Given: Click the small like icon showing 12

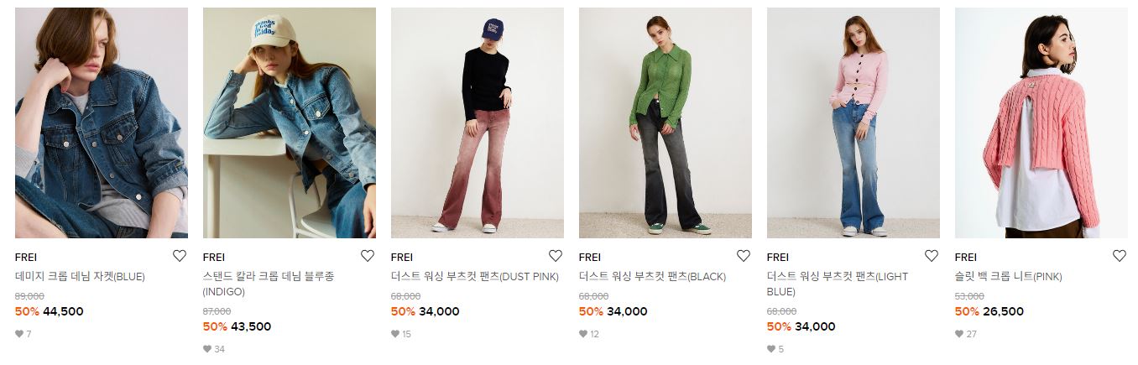Looking at the screenshot, I should (x=583, y=334).
